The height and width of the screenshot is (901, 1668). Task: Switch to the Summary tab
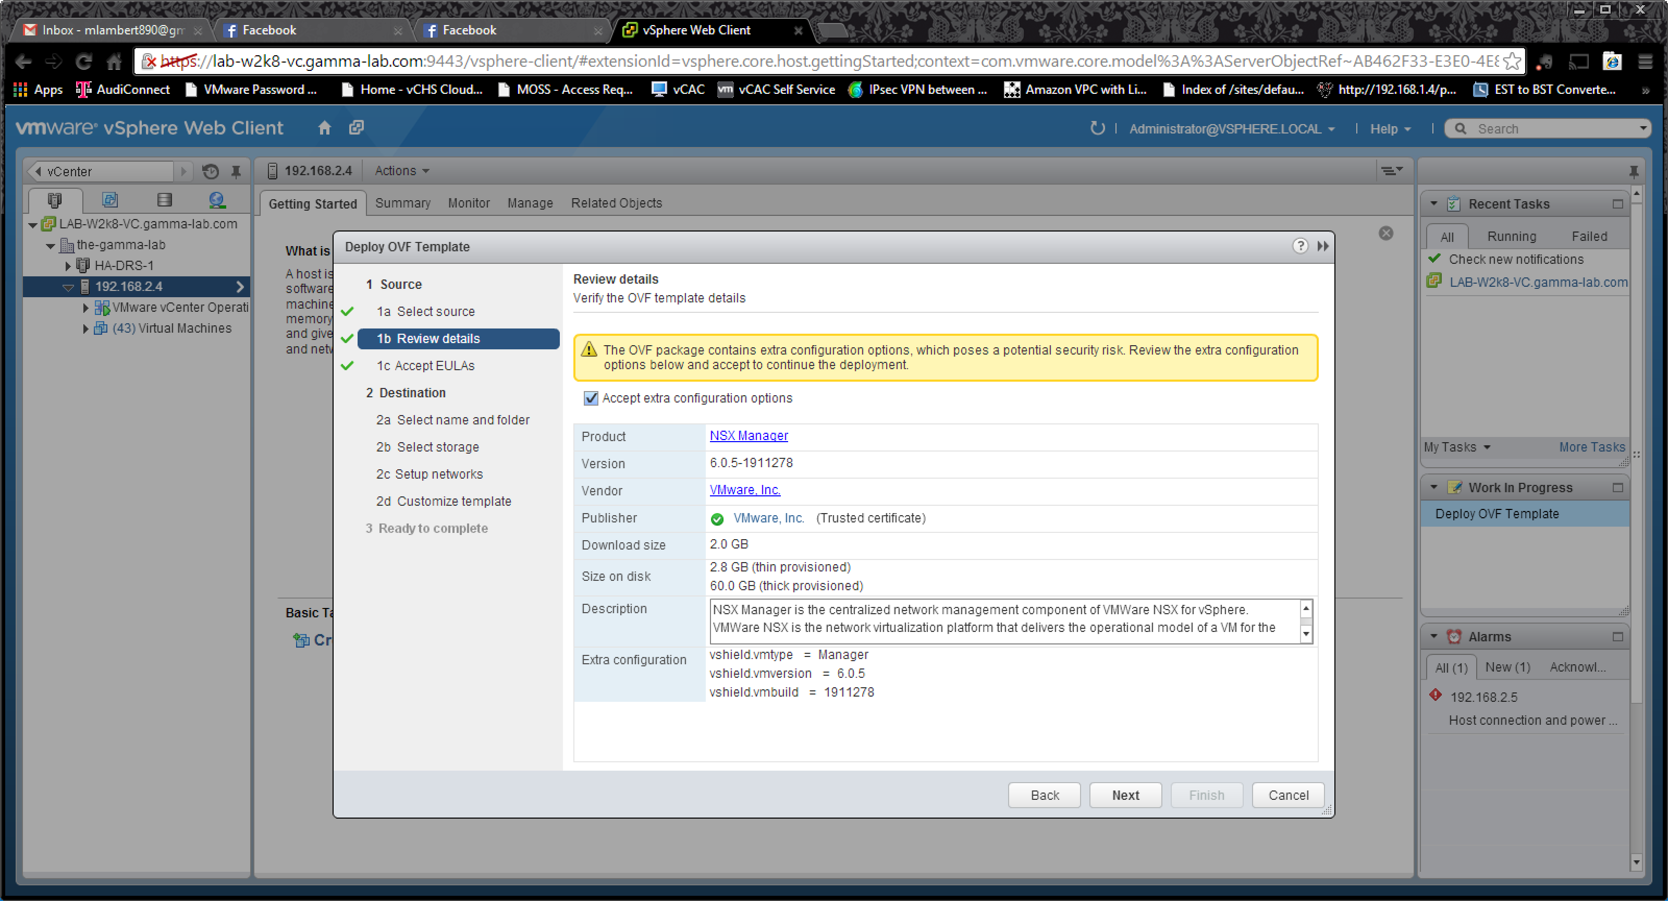pos(402,203)
